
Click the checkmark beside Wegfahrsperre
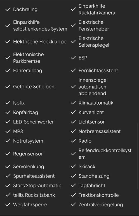coord(8,204)
